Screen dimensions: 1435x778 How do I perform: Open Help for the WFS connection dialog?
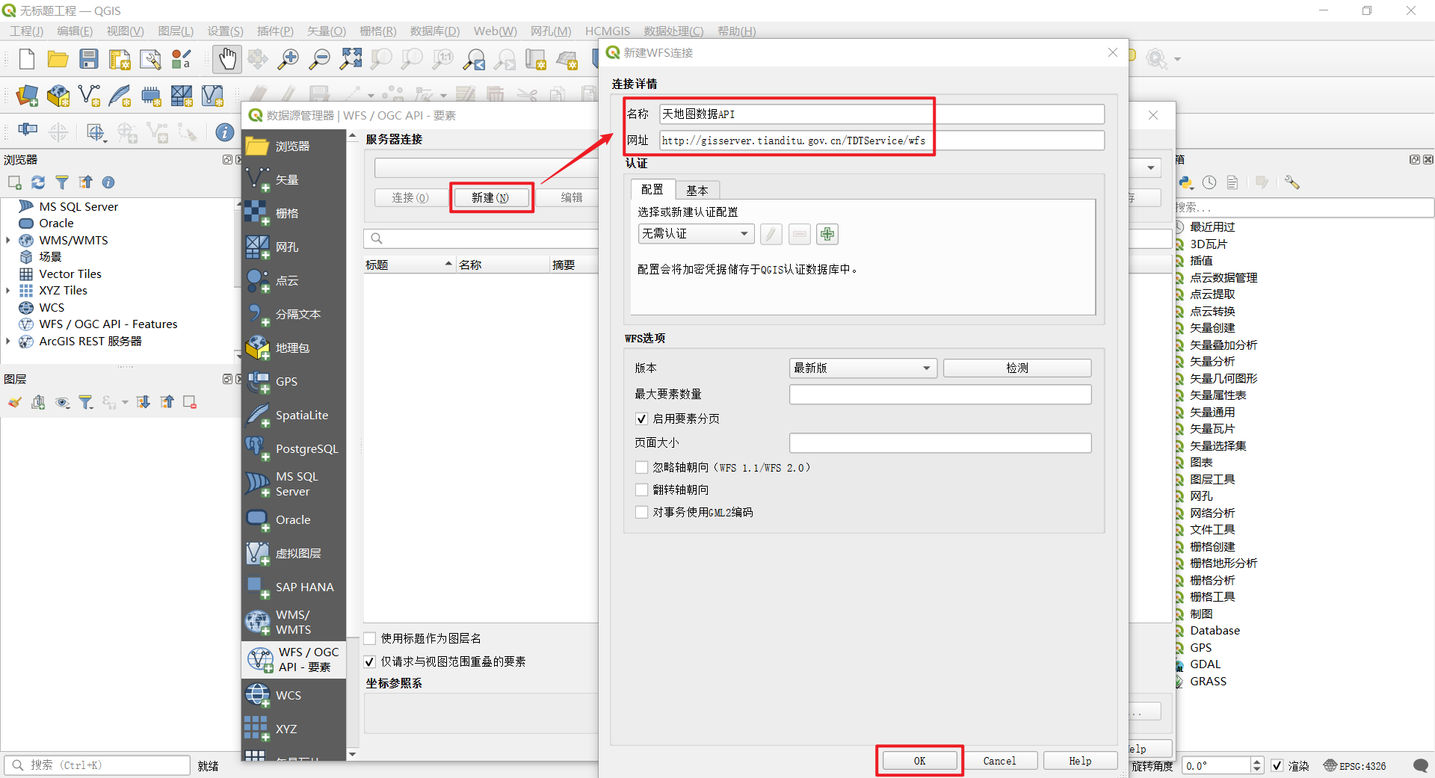1080,762
